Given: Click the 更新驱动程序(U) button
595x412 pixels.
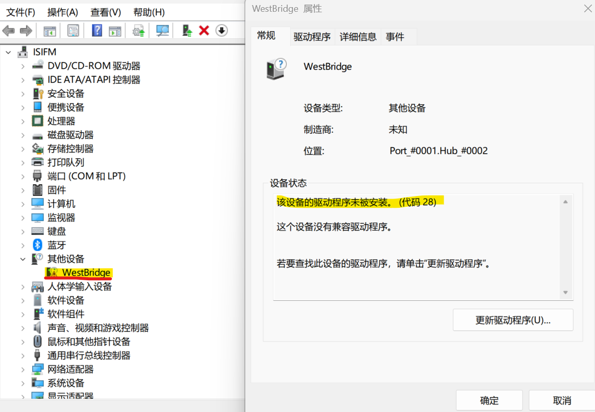Looking at the screenshot, I should point(513,320).
